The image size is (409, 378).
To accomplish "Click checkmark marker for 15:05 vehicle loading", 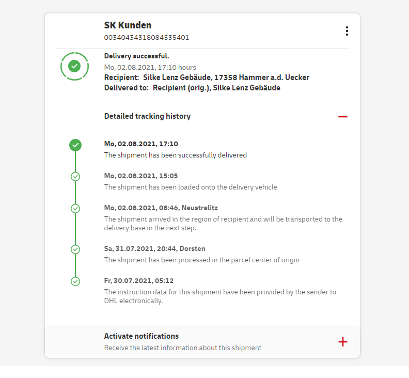I will (75, 177).
